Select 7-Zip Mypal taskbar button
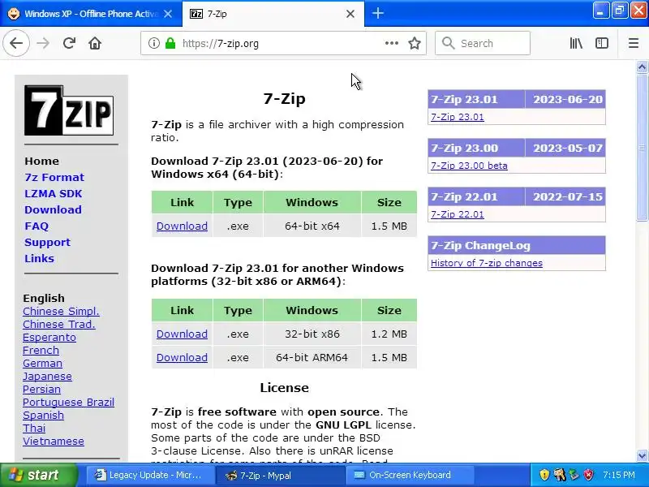This screenshot has width=649, height=487. click(279, 475)
